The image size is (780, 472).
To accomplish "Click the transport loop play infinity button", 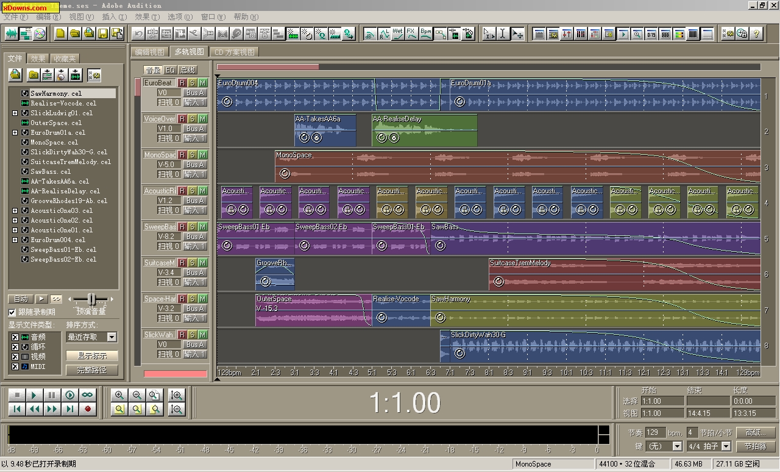I will (88, 395).
